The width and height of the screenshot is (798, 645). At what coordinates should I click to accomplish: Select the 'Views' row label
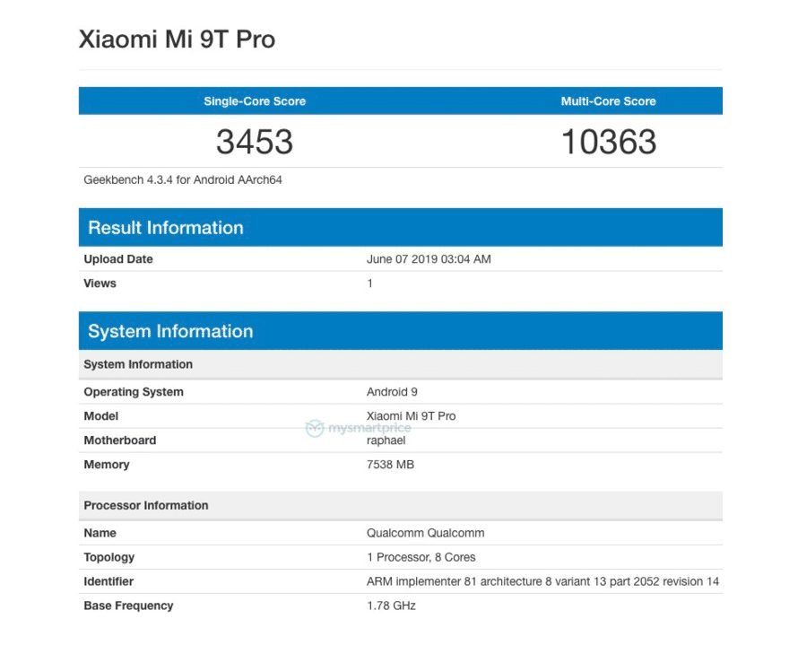[100, 283]
